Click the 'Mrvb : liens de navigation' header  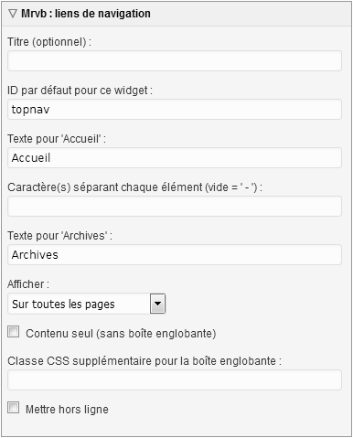coord(86,14)
